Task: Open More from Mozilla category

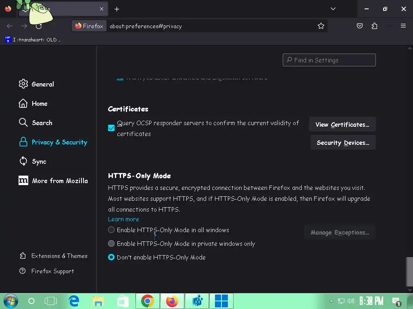Action: pos(53,181)
